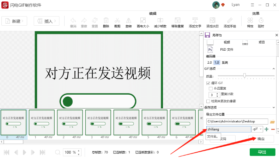This screenshot has height=159, width=279.
Task: Open the .gif file extension dropdown
Action: pos(257,129)
